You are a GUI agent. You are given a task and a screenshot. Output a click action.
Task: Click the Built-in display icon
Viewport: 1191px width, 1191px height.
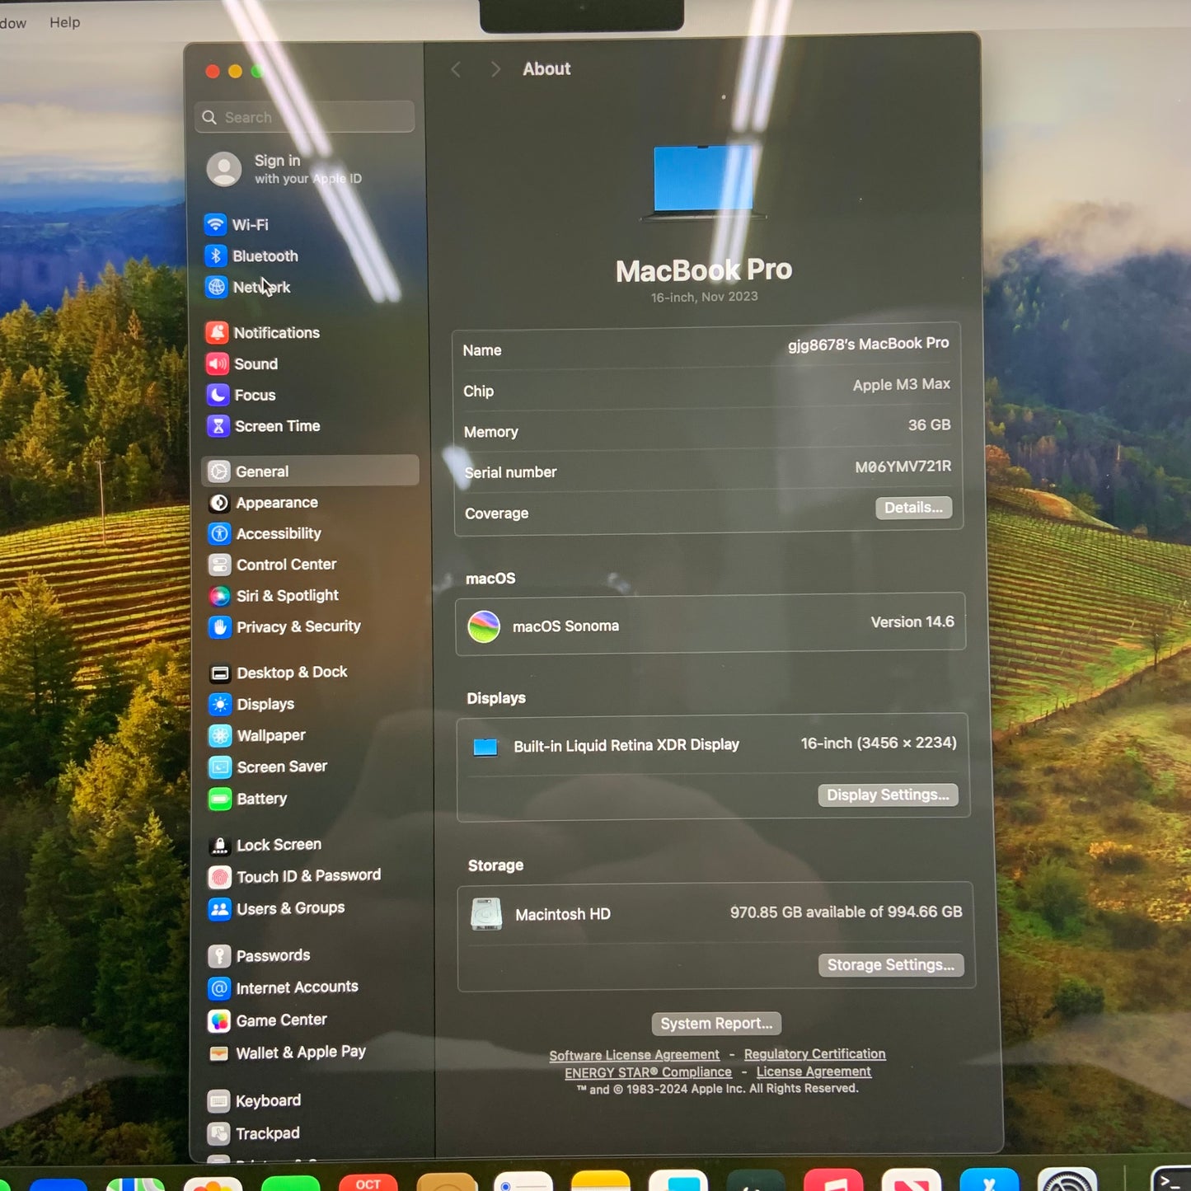point(485,748)
